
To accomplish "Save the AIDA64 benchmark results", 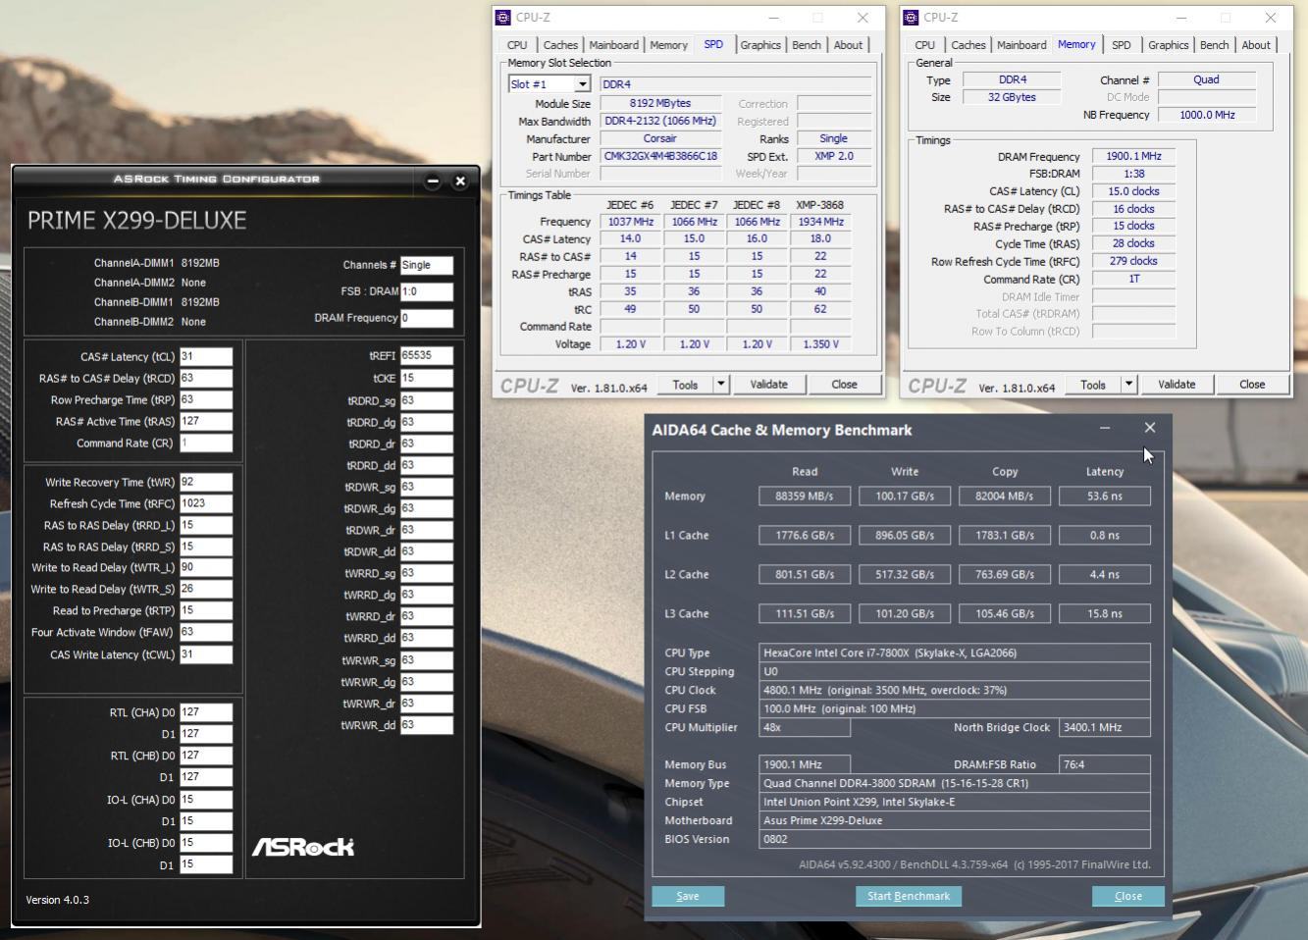I will 688,896.
